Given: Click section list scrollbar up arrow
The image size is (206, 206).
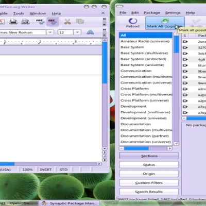Looking at the screenshot, I should 176,34.
